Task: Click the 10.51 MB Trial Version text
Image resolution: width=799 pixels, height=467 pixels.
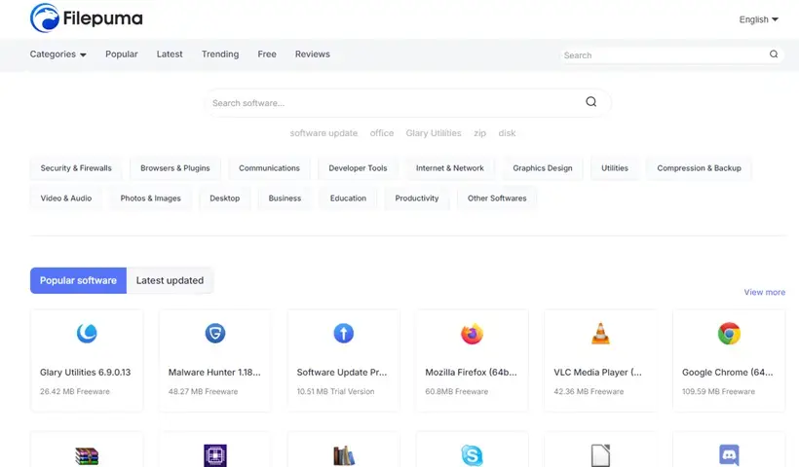Action: pyautogui.click(x=336, y=391)
